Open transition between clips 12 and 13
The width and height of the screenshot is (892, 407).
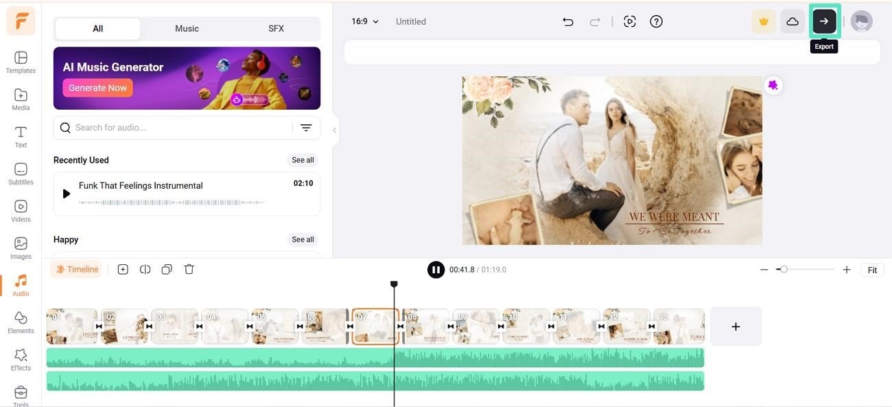[651, 327]
